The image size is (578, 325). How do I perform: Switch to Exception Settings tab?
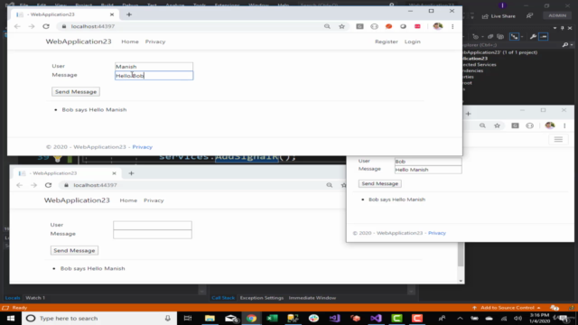pos(262,298)
